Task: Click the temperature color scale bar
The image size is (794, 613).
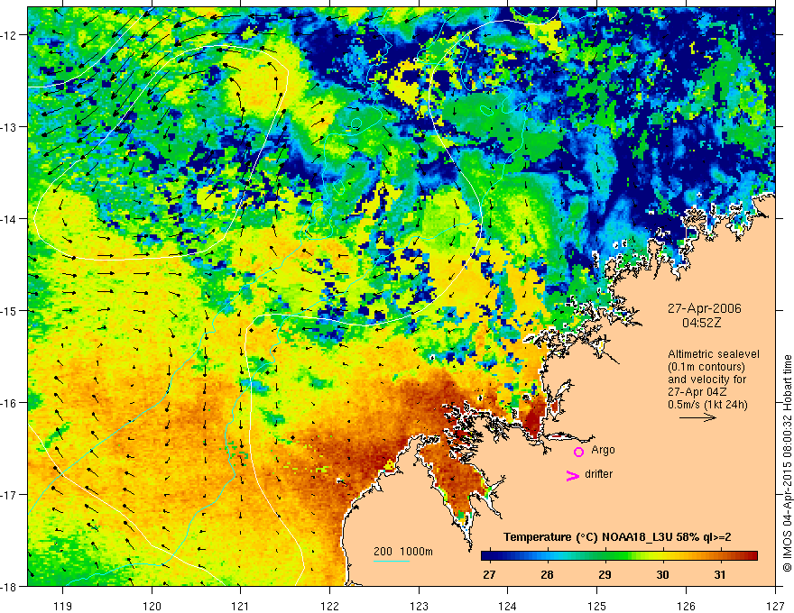Action: pos(619,555)
